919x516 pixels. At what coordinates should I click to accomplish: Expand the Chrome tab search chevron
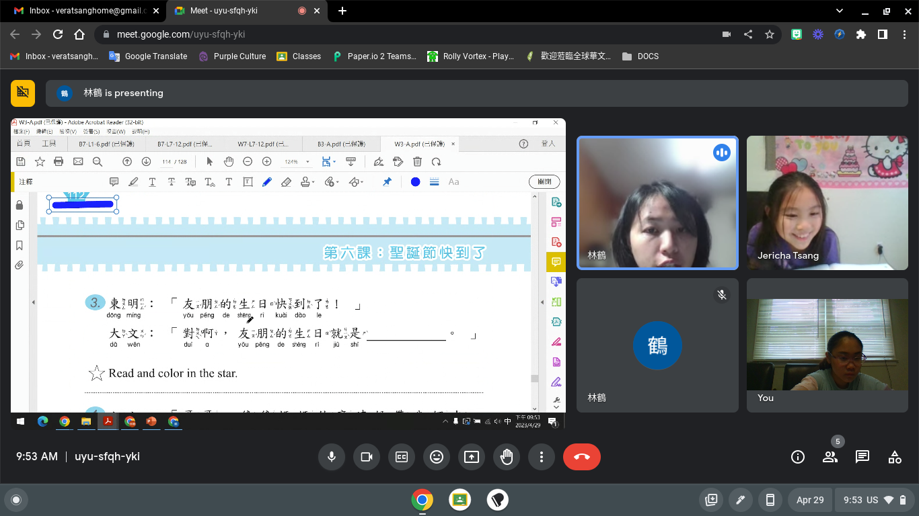click(840, 11)
